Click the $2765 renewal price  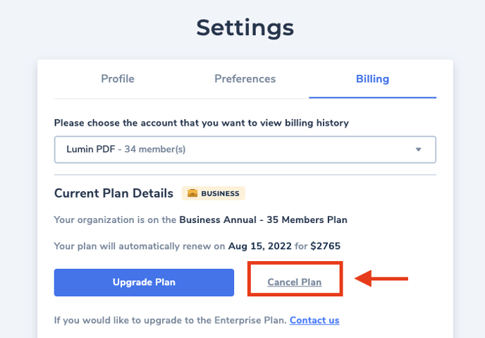tap(326, 246)
